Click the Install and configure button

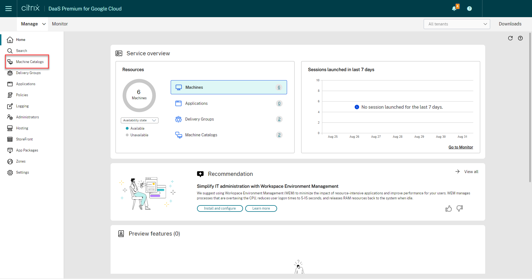pos(220,208)
